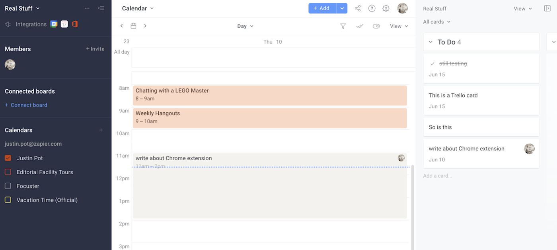Open the write about Chrome extension board card

481,154
